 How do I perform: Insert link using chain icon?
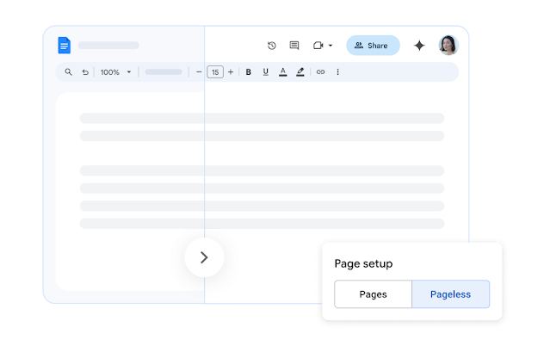pos(320,72)
